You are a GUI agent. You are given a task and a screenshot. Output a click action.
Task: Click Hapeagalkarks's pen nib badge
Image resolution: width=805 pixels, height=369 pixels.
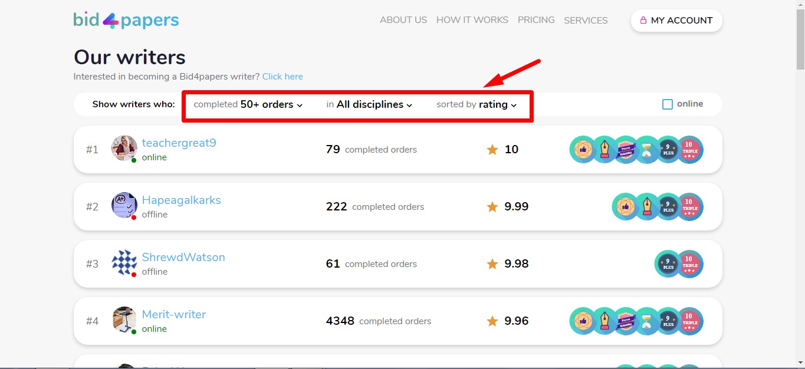[x=647, y=207]
